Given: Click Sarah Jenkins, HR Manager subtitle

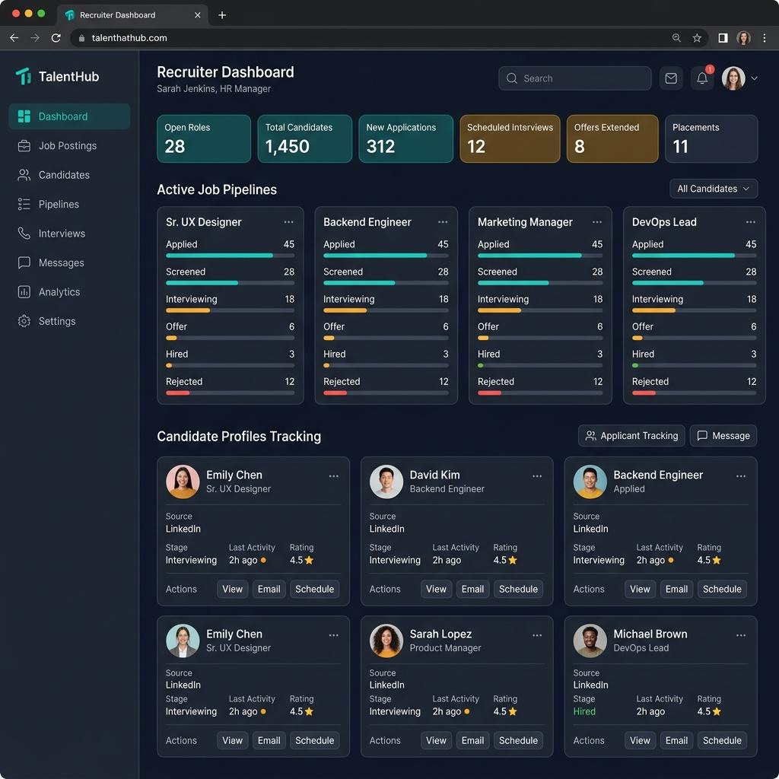Looking at the screenshot, I should point(214,88).
